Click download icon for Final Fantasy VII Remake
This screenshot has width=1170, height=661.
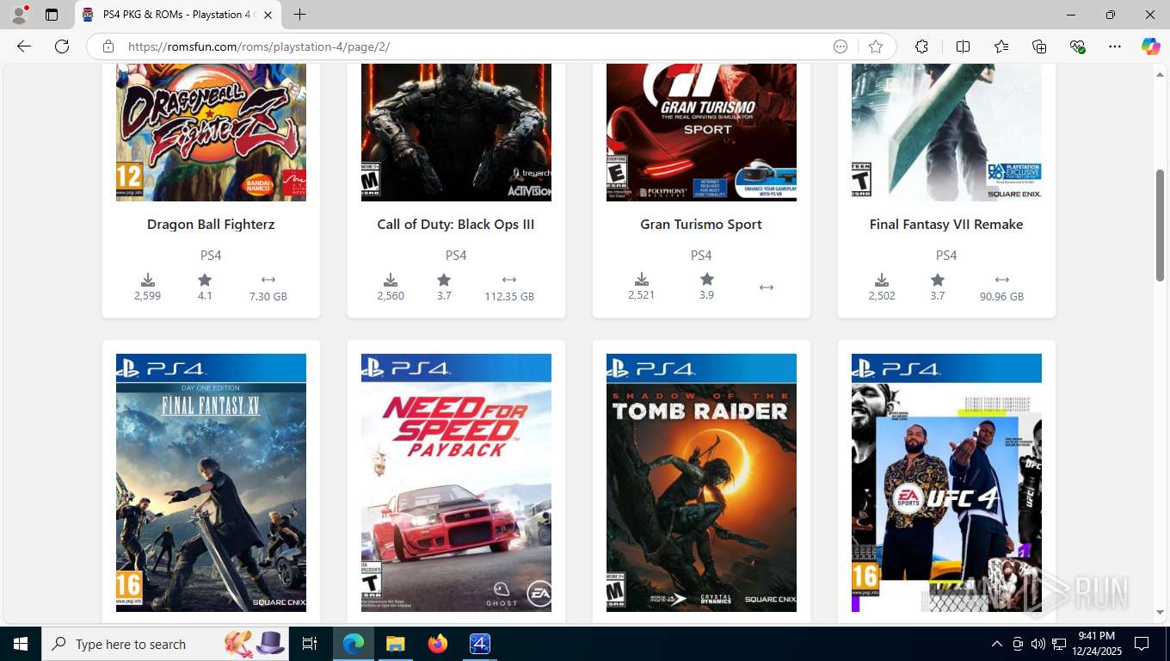click(x=882, y=280)
